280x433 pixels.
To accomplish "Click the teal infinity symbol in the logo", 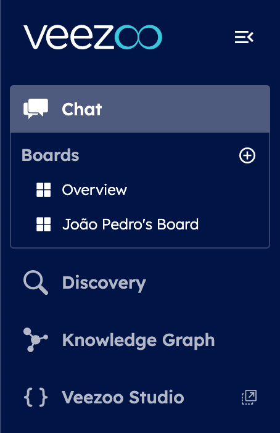I will [x=138, y=37].
